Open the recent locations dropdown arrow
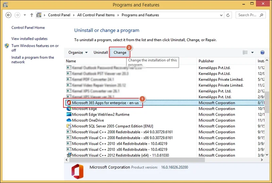The height and width of the screenshot is (183, 272). (24, 15)
